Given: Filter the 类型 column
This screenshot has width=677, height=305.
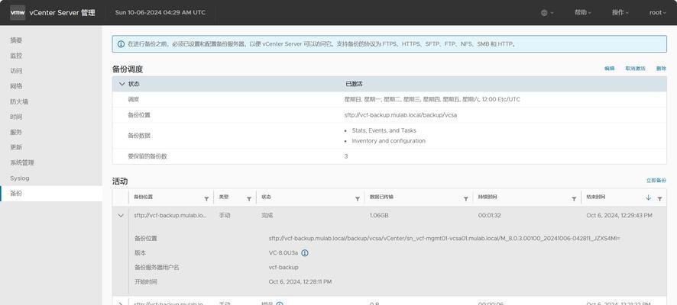Looking at the screenshot, I should [x=249, y=198].
